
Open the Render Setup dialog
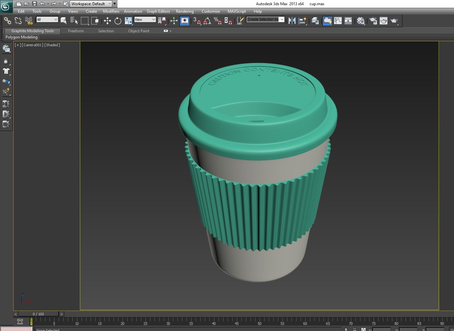click(373, 21)
